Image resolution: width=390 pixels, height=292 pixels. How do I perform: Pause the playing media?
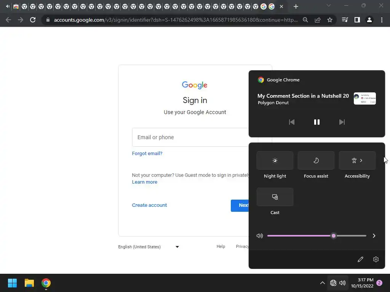316,122
